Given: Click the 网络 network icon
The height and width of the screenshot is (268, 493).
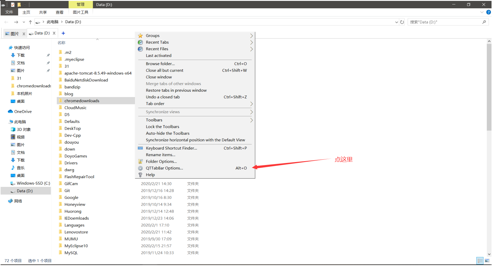Looking at the screenshot, I should [10, 201].
